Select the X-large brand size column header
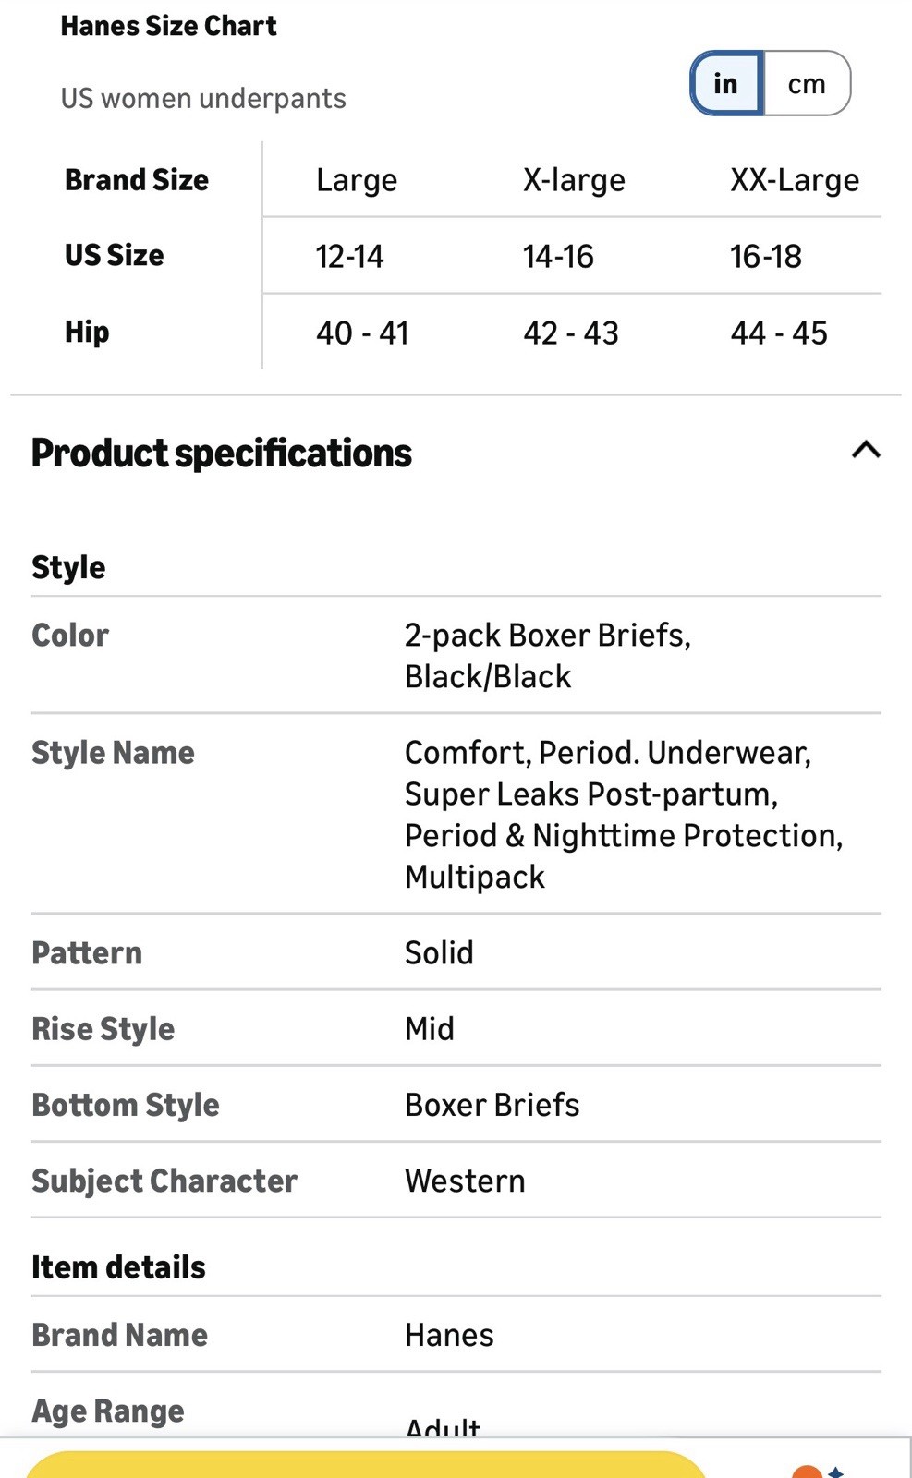The height and width of the screenshot is (1478, 912). coord(574,180)
